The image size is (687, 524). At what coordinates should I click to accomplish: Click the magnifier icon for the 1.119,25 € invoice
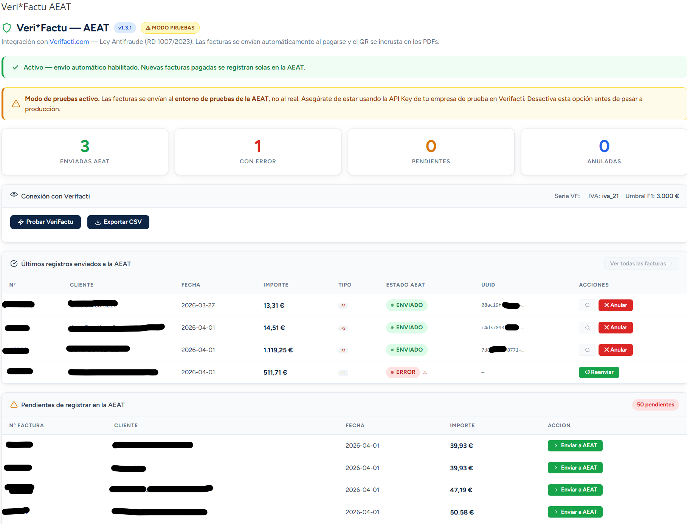point(587,350)
